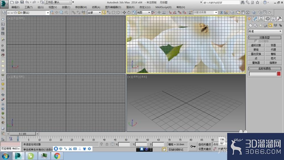Collapse the 对象类型 rollout

[264, 37]
